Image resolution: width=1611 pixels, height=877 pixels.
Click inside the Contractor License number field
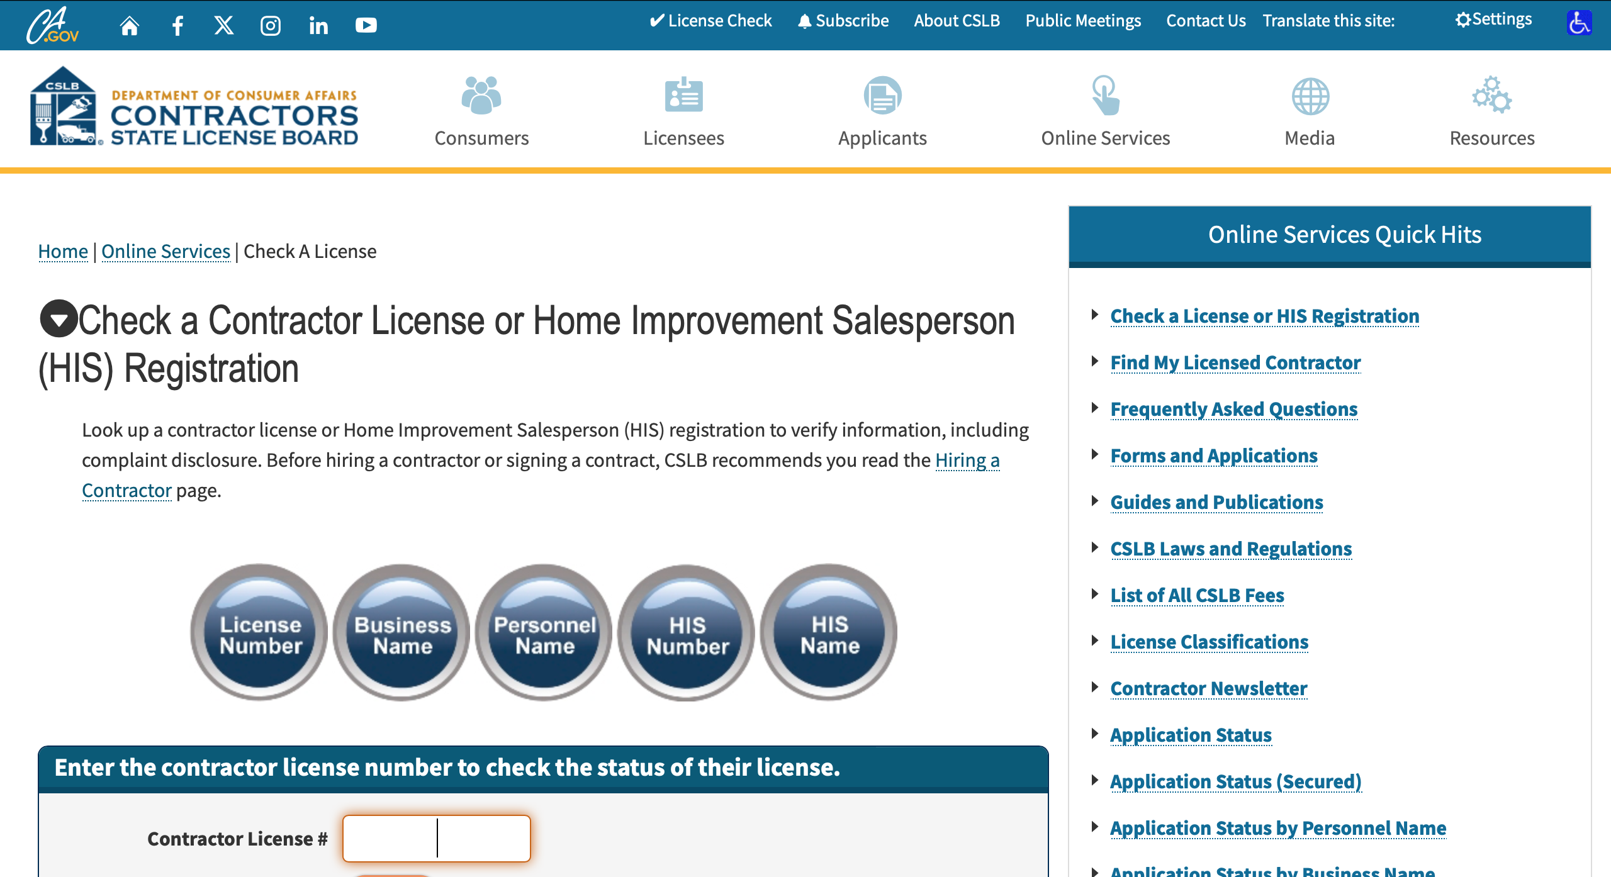pos(437,838)
